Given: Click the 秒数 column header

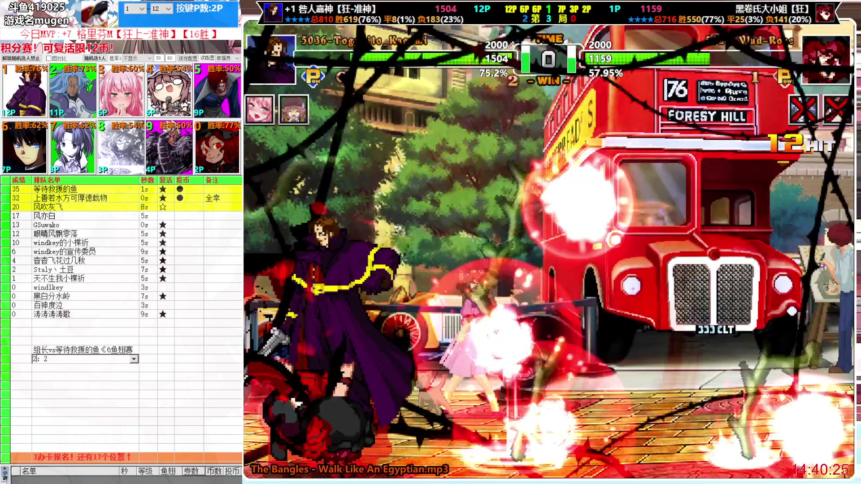Looking at the screenshot, I should 148,180.
